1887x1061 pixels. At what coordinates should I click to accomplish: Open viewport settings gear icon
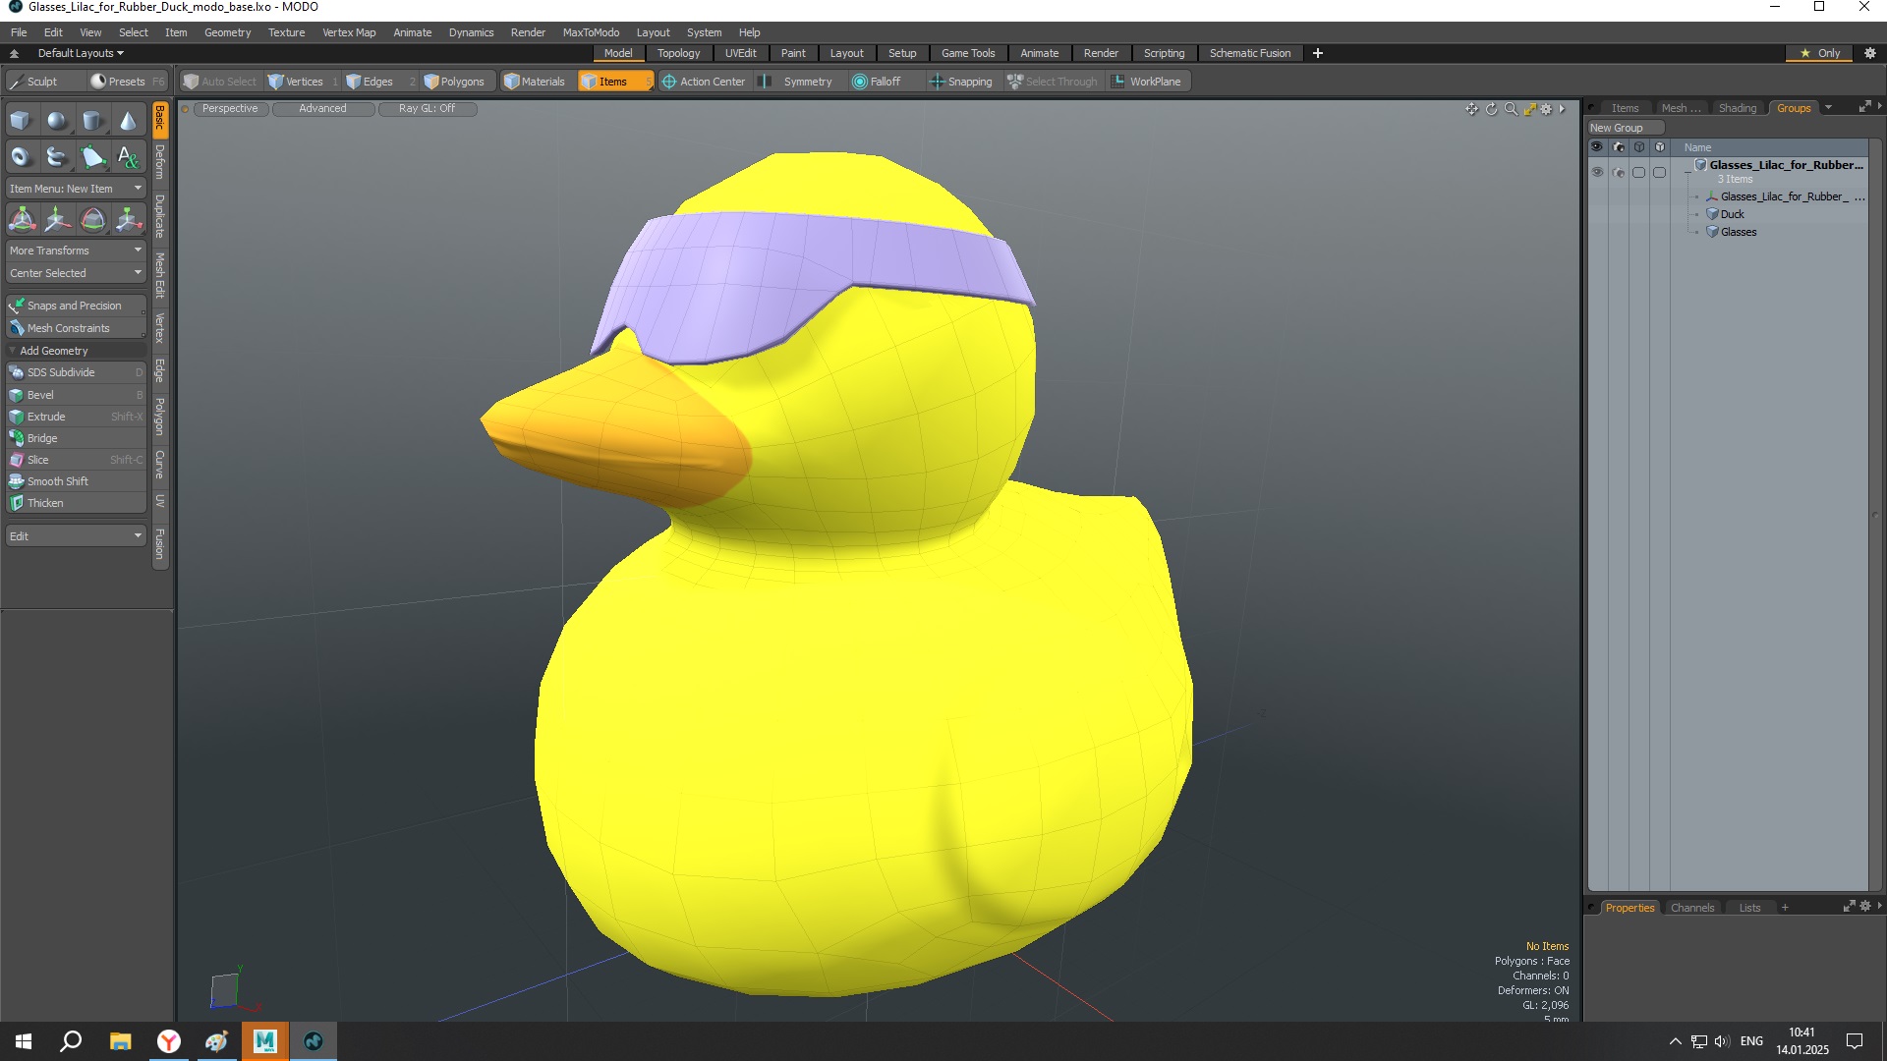[x=1546, y=109]
